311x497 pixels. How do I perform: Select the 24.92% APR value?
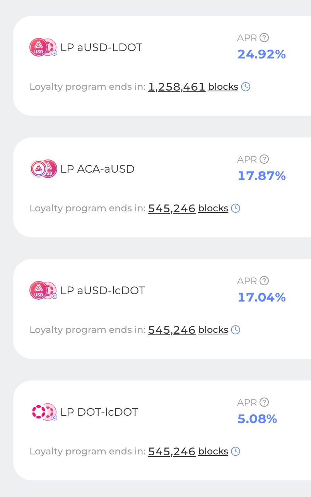[x=261, y=54]
